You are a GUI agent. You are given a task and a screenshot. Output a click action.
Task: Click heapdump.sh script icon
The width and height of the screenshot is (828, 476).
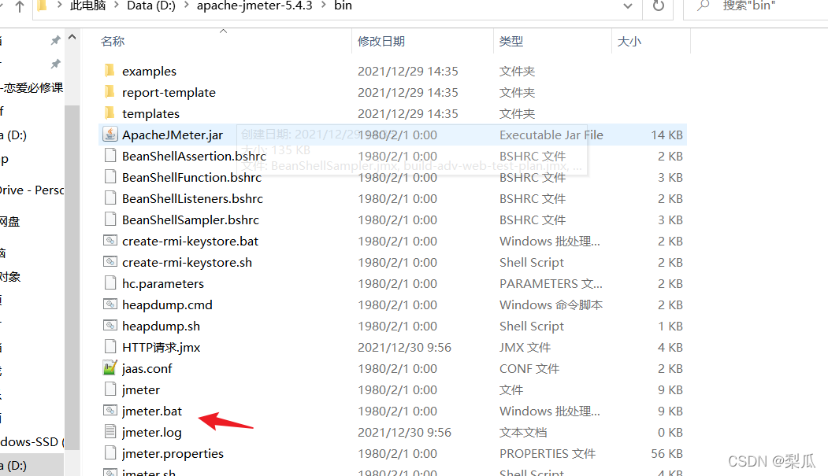(110, 325)
